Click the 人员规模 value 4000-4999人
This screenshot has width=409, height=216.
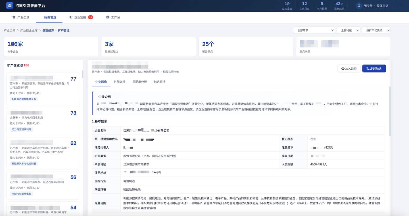pos(319,165)
